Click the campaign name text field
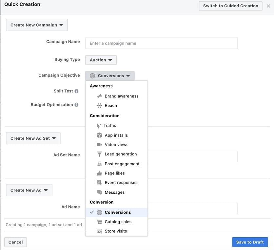274x250 pixels. (161, 44)
